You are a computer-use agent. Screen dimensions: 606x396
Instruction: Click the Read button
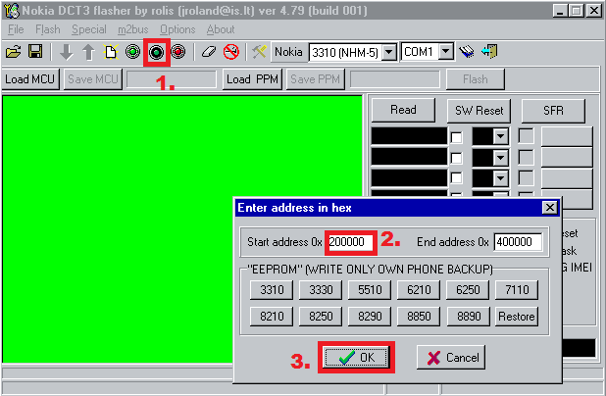click(x=403, y=110)
